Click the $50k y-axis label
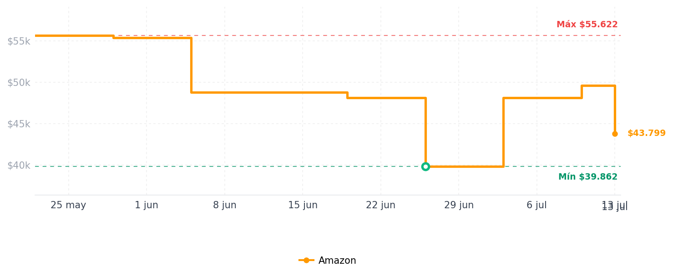The width and height of the screenshot is (673, 276). [19, 83]
